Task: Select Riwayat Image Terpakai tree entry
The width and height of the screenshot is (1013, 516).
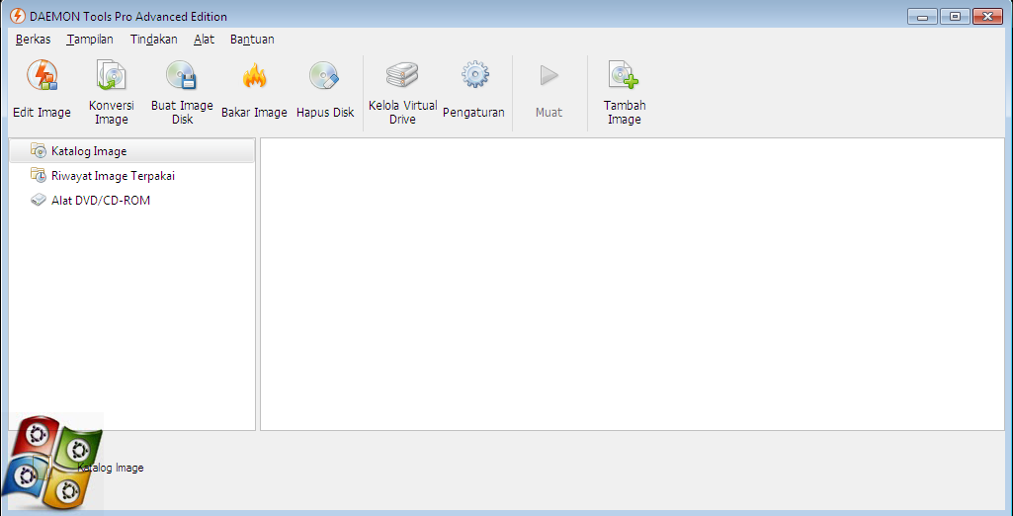Action: [131, 176]
